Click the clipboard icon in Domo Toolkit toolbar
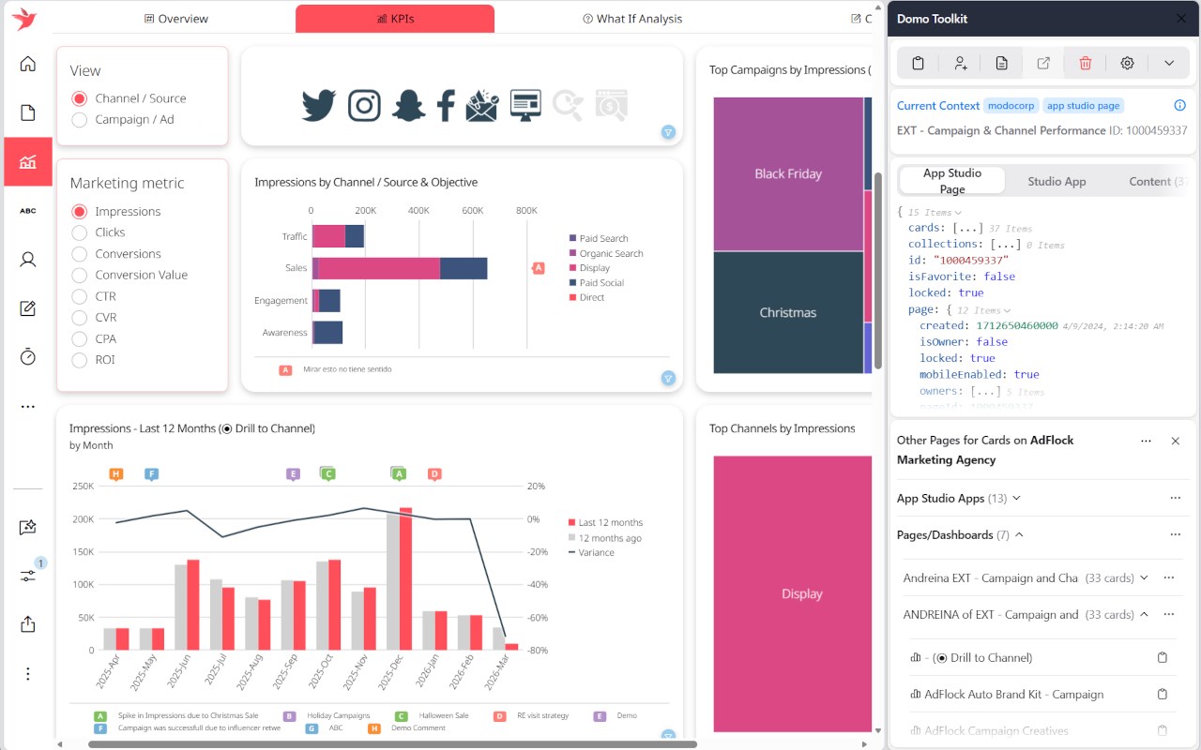The height and width of the screenshot is (750, 1201). click(x=919, y=63)
